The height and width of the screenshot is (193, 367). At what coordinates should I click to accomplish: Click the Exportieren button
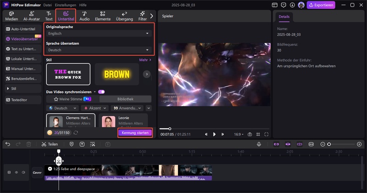pyautogui.click(x=321, y=5)
